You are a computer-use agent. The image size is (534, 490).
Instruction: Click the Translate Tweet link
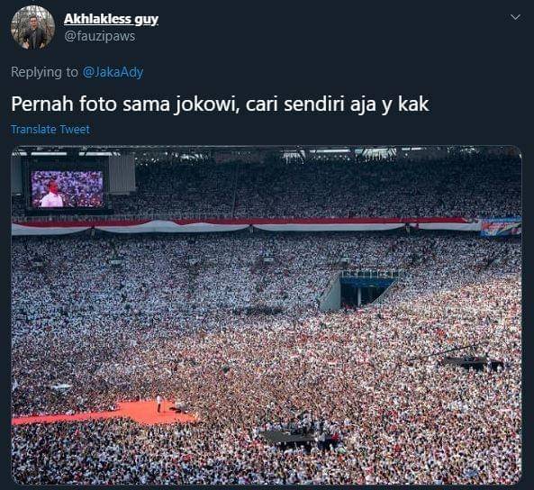pyautogui.click(x=50, y=130)
